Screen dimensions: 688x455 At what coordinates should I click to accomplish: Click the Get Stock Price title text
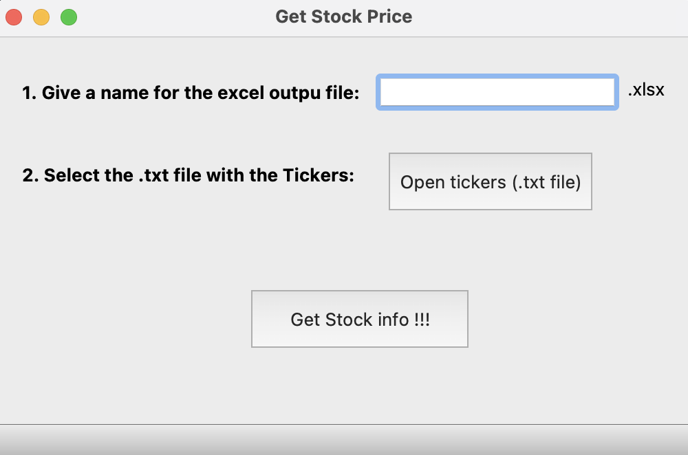[344, 16]
